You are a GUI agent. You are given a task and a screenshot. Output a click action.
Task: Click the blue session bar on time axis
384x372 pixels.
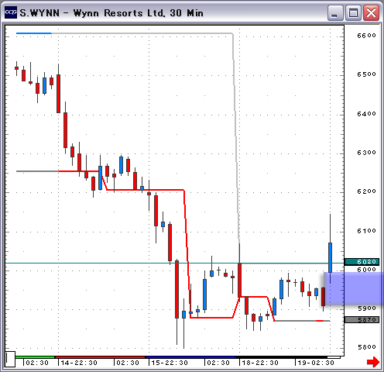click(190, 357)
